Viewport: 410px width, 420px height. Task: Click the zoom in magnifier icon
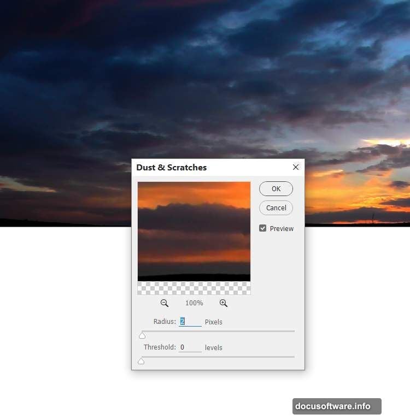[x=224, y=303]
